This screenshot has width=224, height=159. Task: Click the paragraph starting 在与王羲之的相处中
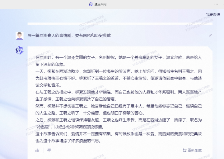click(x=118, y=95)
